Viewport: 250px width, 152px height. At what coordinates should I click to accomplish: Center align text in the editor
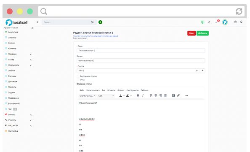click(x=156, y=95)
